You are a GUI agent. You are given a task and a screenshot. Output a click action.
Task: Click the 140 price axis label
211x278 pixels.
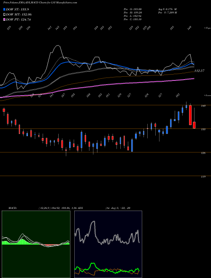(x=203, y=106)
